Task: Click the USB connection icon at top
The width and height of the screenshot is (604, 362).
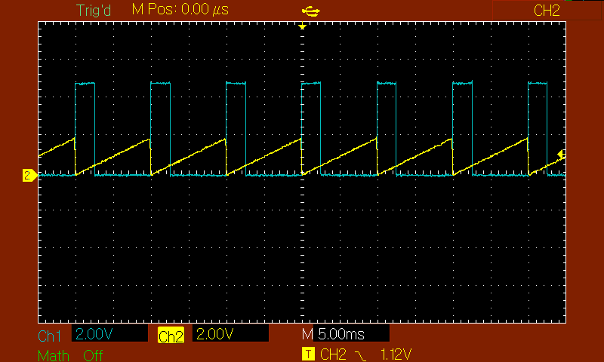Action: click(310, 11)
